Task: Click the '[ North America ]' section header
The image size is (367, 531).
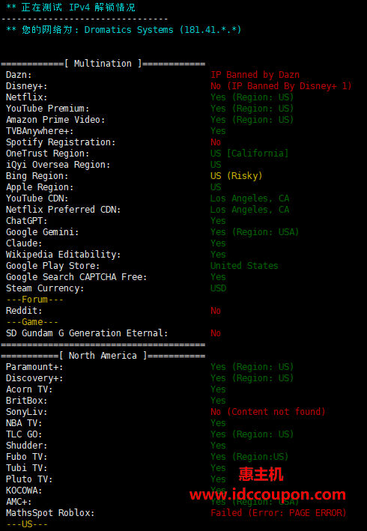Action: 103,356
